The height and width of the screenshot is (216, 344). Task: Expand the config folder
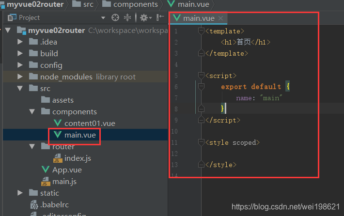20,65
